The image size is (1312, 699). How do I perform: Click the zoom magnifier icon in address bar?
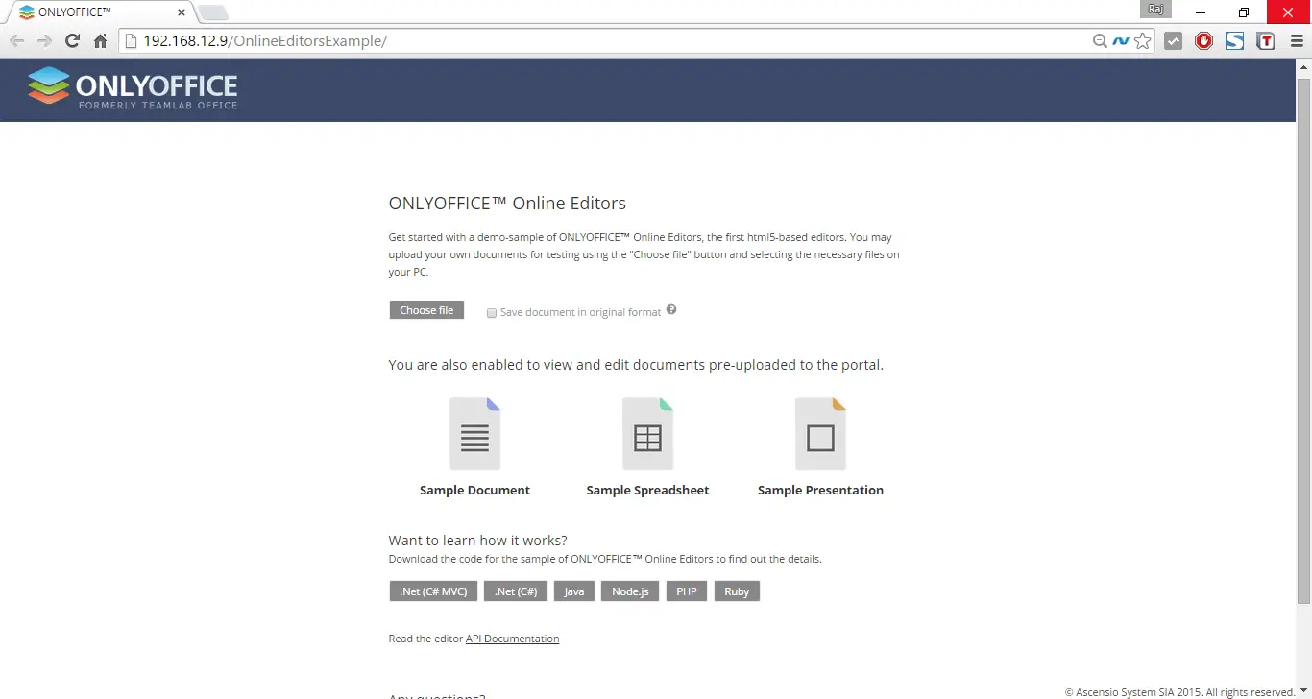1100,41
